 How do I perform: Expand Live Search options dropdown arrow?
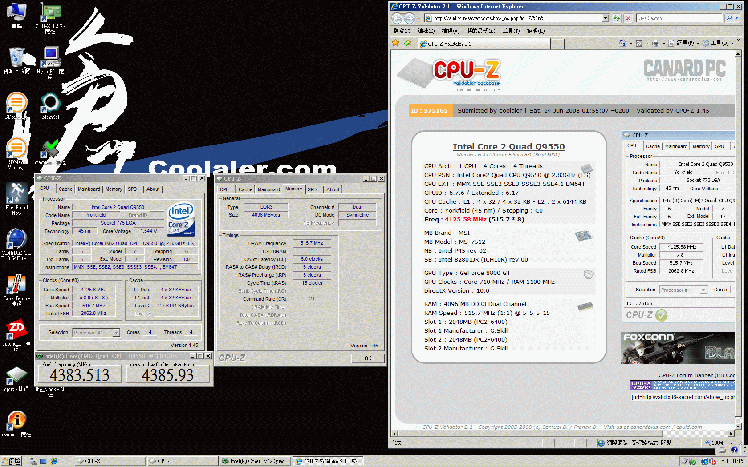tap(737, 18)
